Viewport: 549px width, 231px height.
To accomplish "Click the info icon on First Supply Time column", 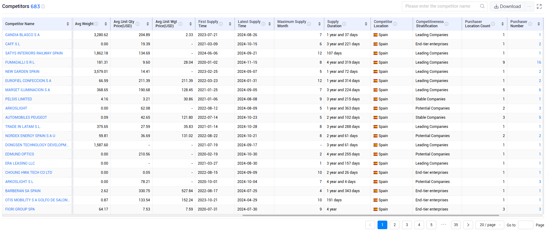I will click(x=221, y=24).
